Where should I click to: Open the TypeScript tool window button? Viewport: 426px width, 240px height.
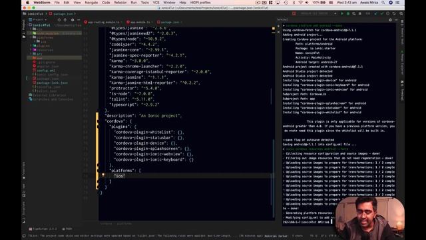click(x=43, y=229)
